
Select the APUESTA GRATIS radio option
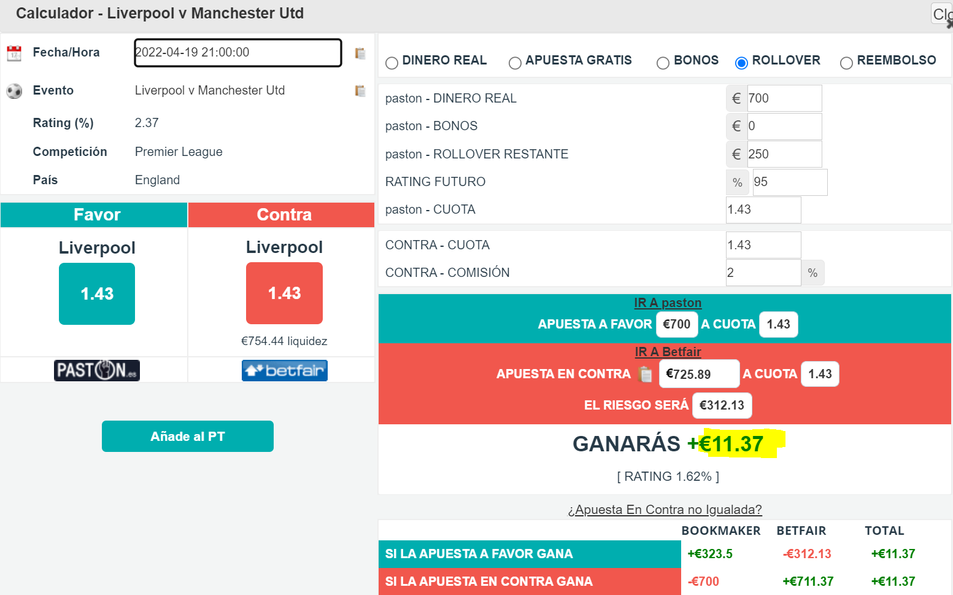pyautogui.click(x=515, y=63)
